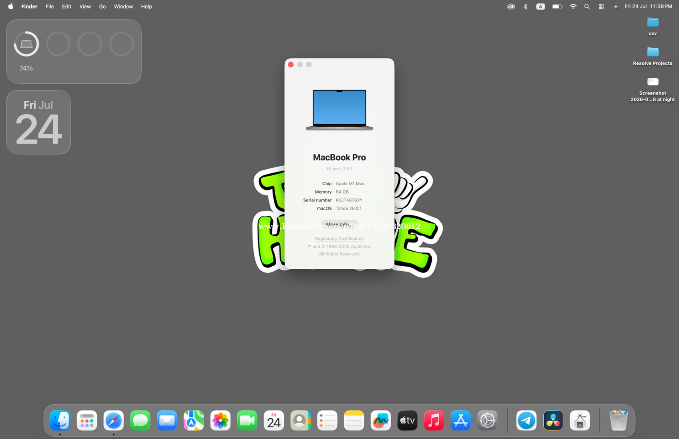Open the Finder application menu
The image size is (679, 439).
(x=29, y=6)
